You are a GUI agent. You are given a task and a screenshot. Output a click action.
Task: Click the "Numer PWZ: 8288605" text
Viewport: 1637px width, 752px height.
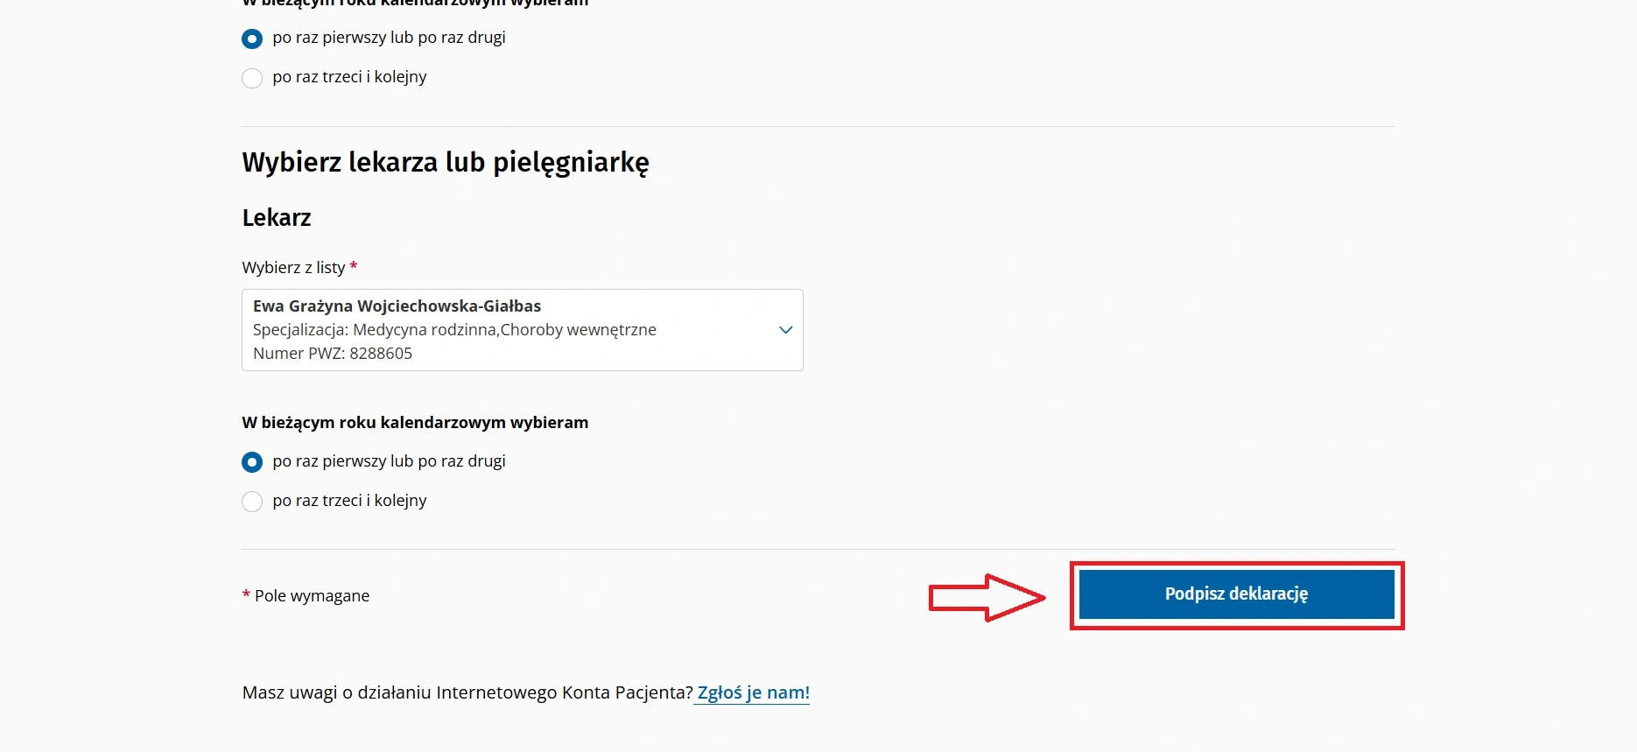pyautogui.click(x=333, y=354)
